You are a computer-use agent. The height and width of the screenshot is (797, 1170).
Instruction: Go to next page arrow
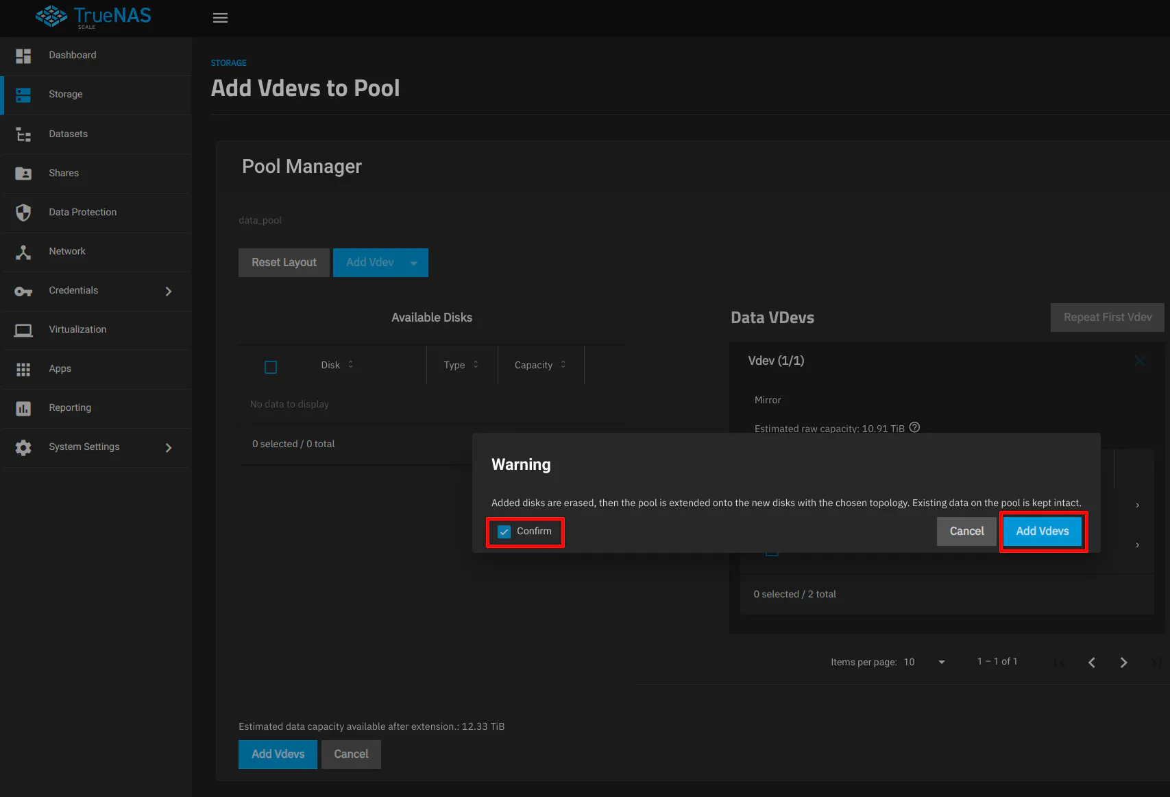coord(1123,662)
